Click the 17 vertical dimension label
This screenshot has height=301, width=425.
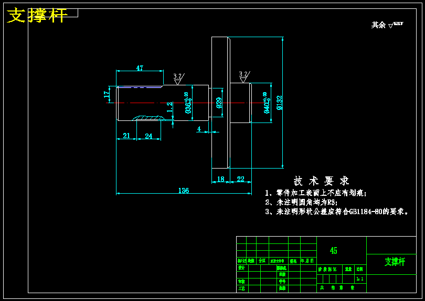[x=107, y=94]
